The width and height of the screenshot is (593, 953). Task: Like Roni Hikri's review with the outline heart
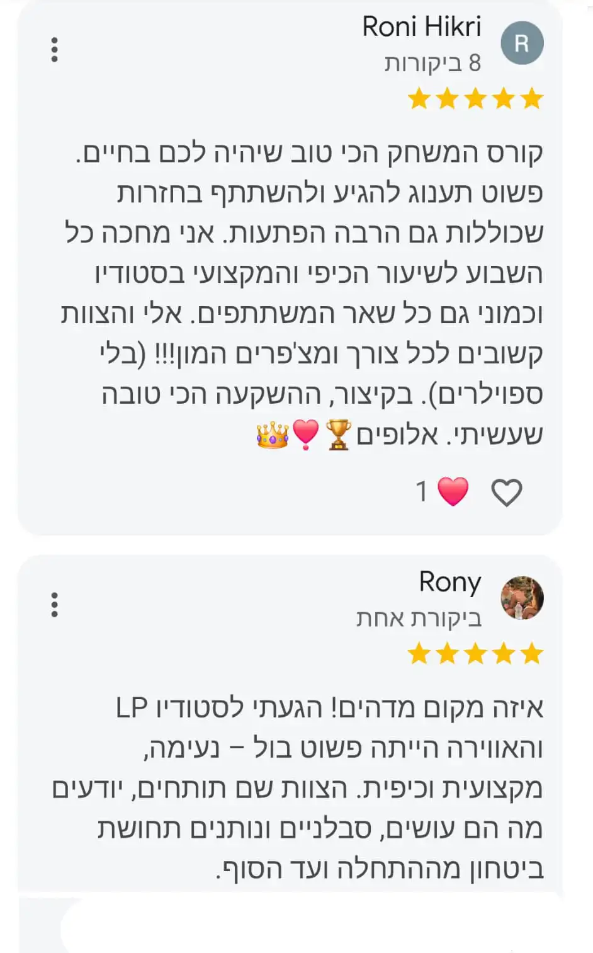pyautogui.click(x=507, y=493)
